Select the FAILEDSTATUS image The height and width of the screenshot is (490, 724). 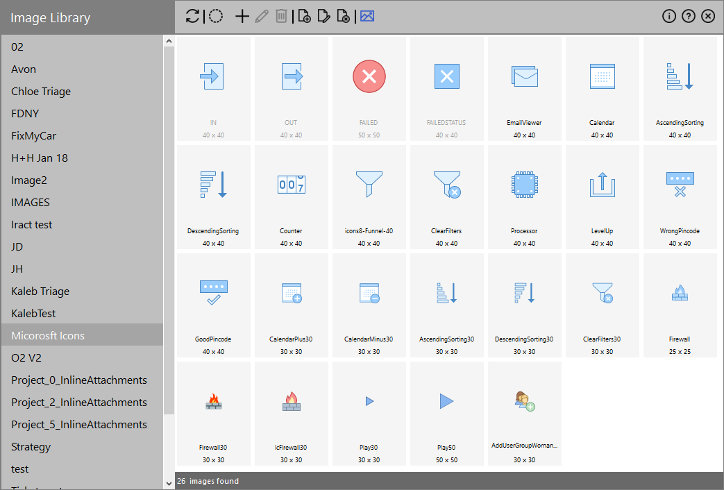447,89
